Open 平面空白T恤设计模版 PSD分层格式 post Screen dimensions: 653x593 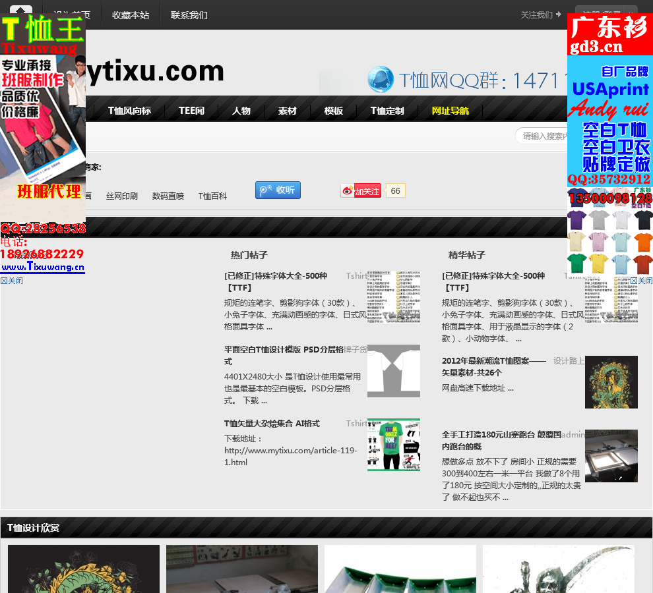pyautogui.click(x=284, y=355)
